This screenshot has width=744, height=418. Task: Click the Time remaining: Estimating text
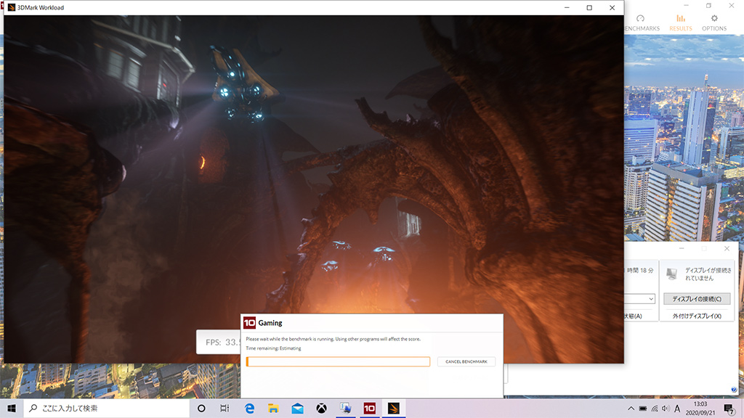pos(273,348)
